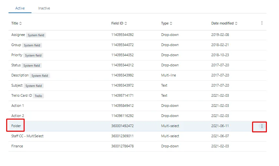Click the Field ID column header label
Screen dimensions: 279x166
(x=117, y=23)
